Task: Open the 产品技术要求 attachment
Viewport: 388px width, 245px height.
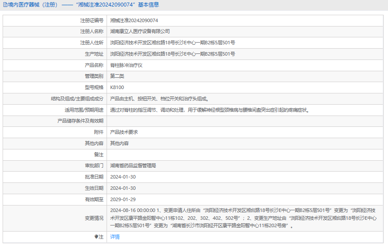Action: point(124,132)
